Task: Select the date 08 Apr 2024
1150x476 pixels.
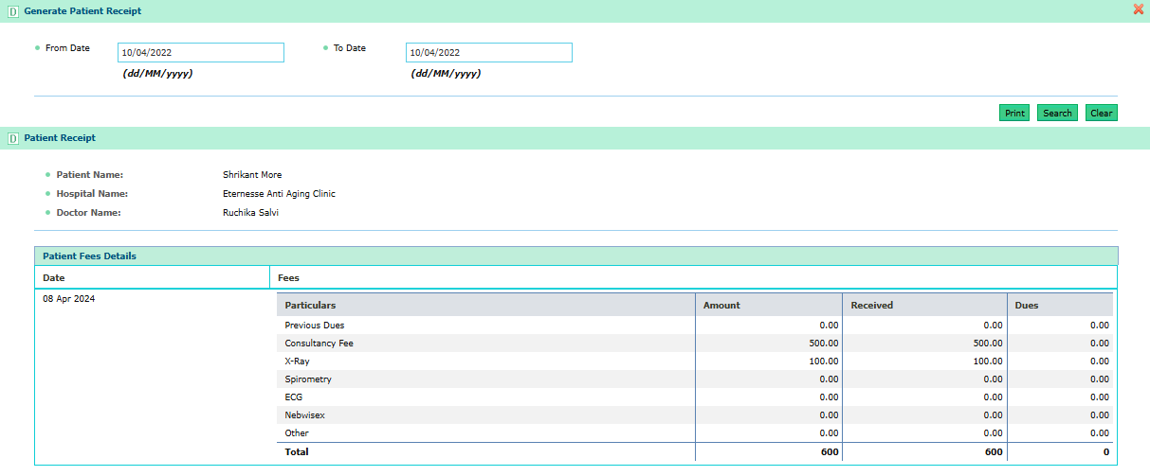Action: (69, 299)
